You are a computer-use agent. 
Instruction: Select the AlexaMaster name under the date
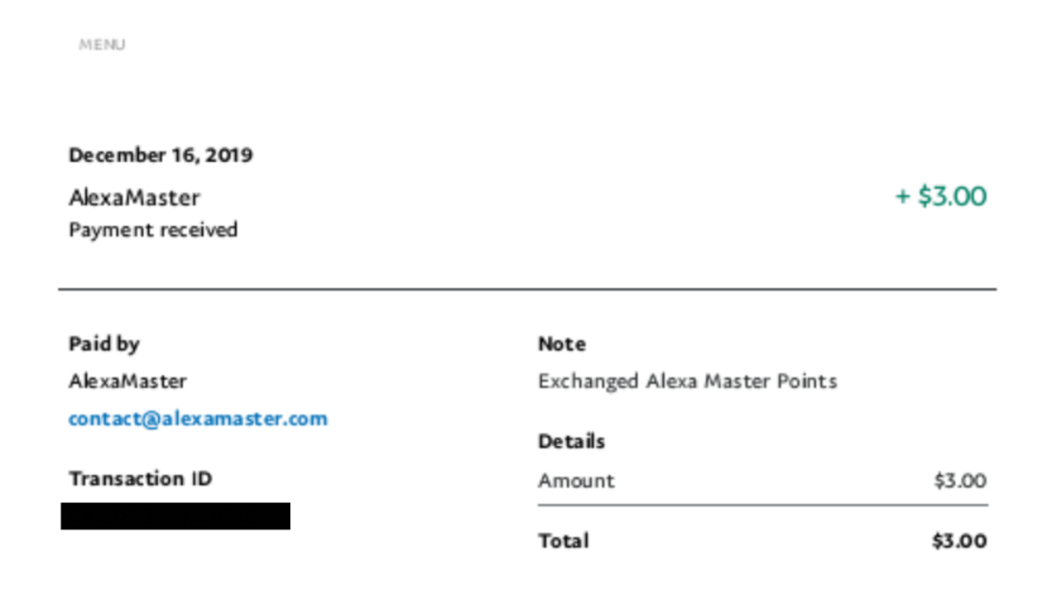pyautogui.click(x=134, y=198)
